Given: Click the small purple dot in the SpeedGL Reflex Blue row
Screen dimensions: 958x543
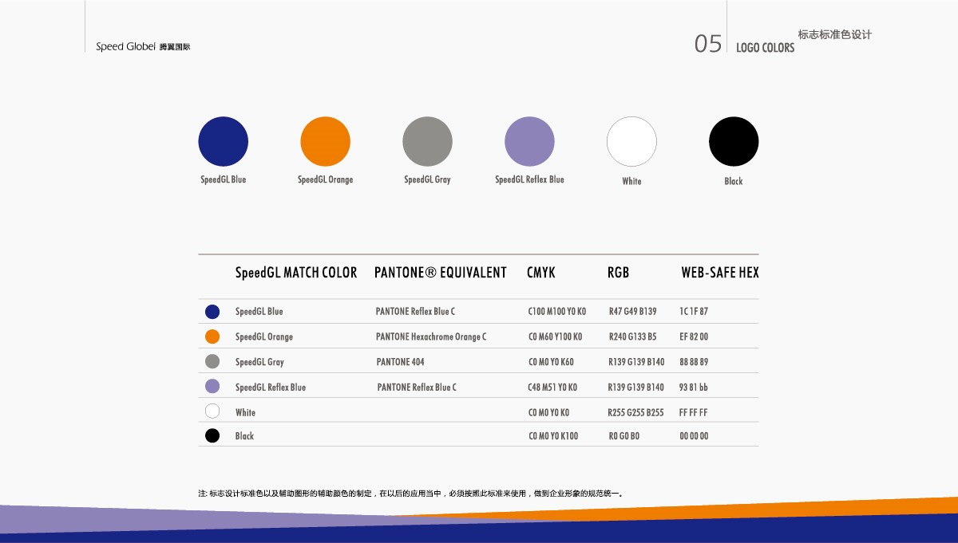Looking at the screenshot, I should 212,387.
